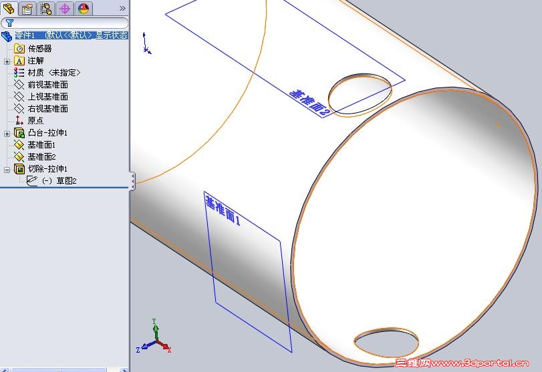Click the plane icon beside 上视基准面

[x=19, y=97]
